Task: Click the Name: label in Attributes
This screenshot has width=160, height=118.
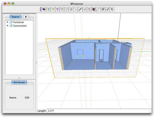Action: pyautogui.click(x=13, y=98)
